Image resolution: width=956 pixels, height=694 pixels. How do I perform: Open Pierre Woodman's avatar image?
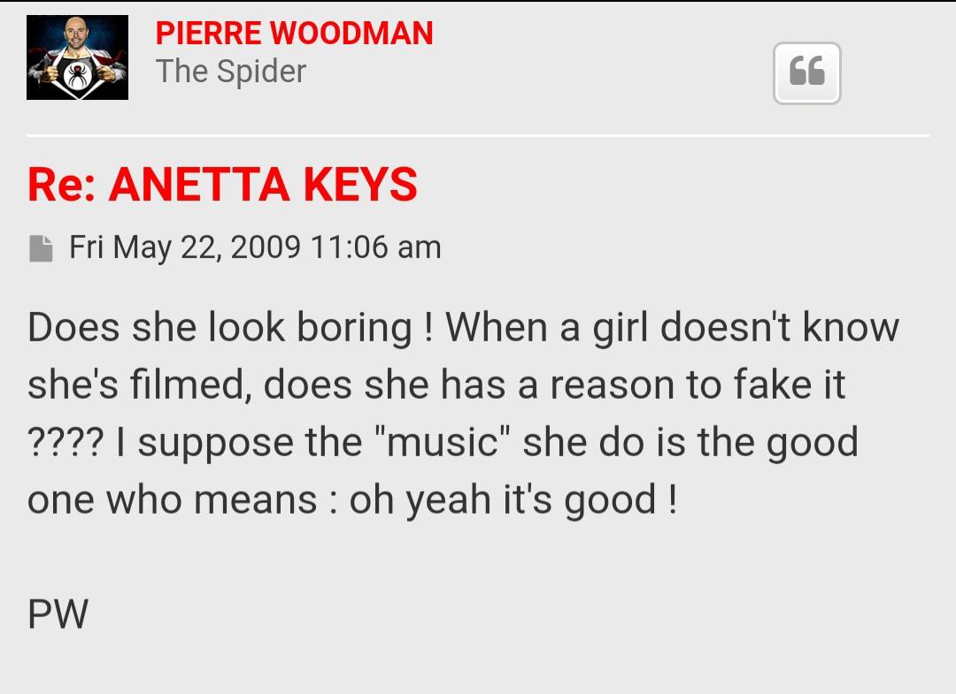point(77,57)
